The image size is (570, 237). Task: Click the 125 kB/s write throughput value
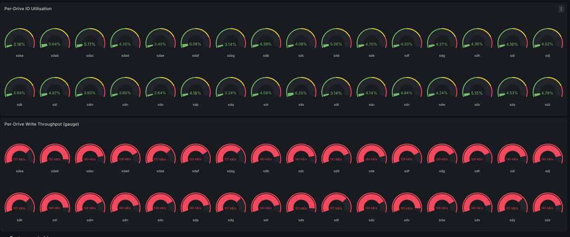[196, 160]
